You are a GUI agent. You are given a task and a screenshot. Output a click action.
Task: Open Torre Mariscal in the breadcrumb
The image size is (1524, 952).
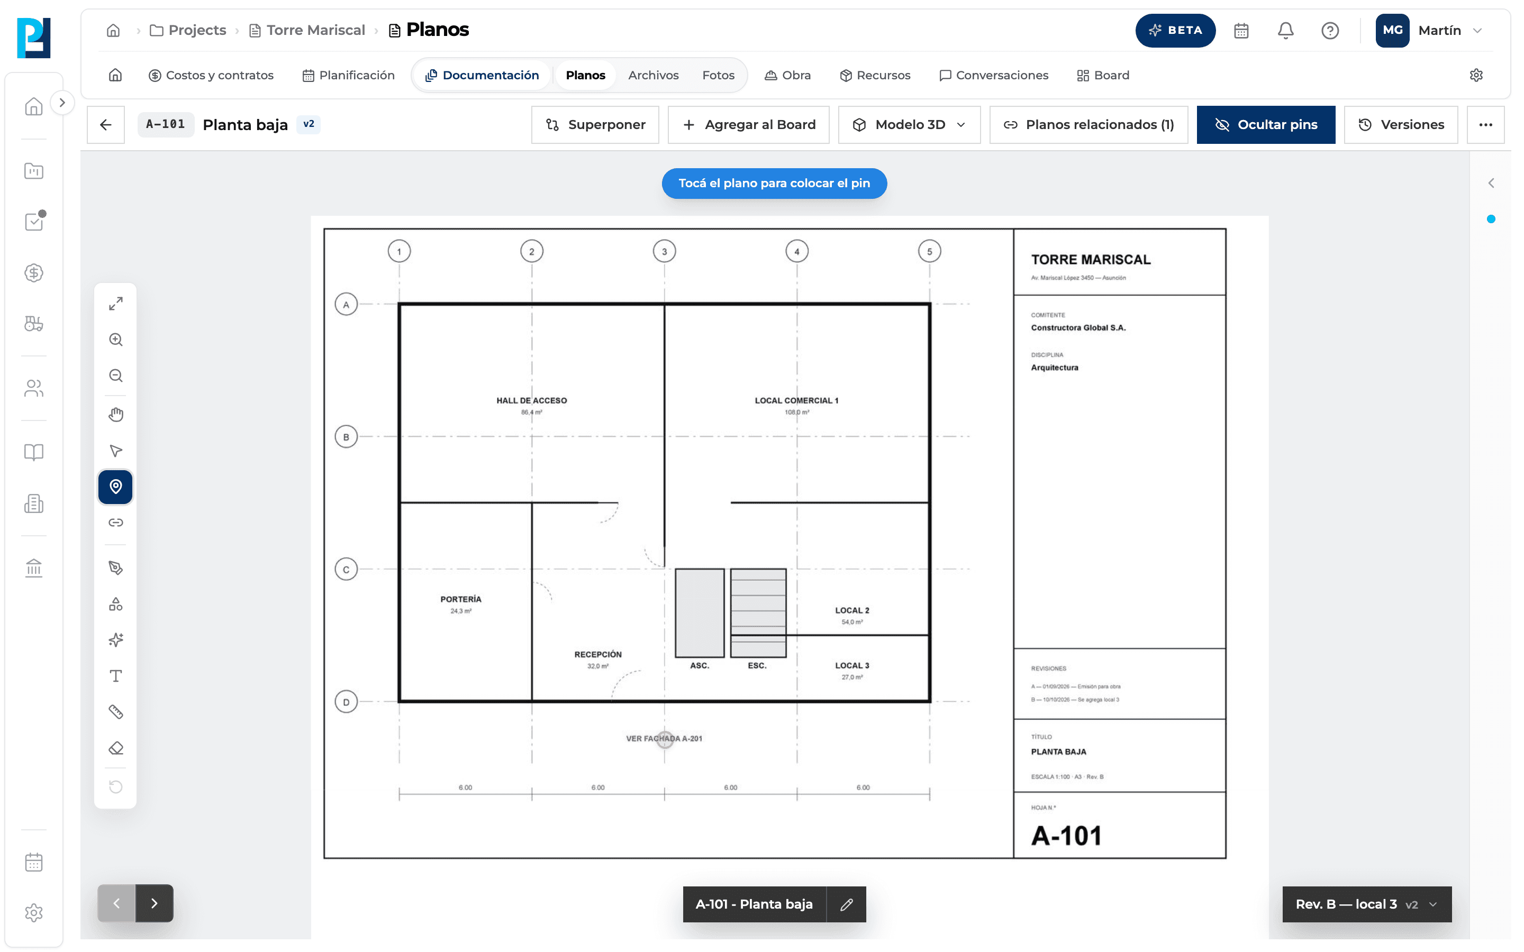pyautogui.click(x=307, y=30)
